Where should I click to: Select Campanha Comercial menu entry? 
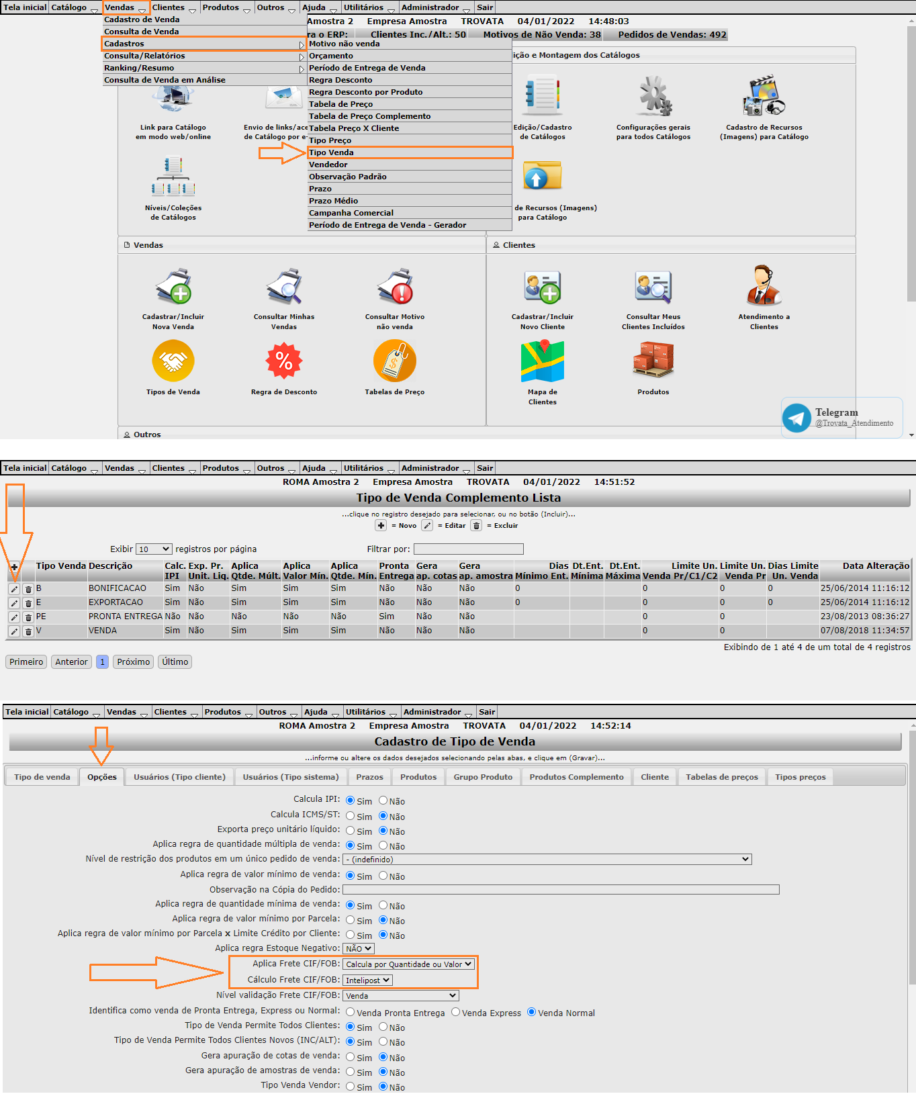click(410, 213)
